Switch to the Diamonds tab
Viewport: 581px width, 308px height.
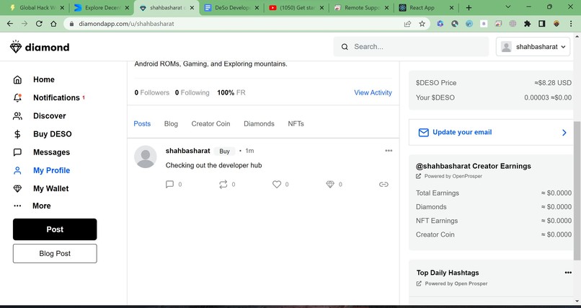(x=259, y=124)
